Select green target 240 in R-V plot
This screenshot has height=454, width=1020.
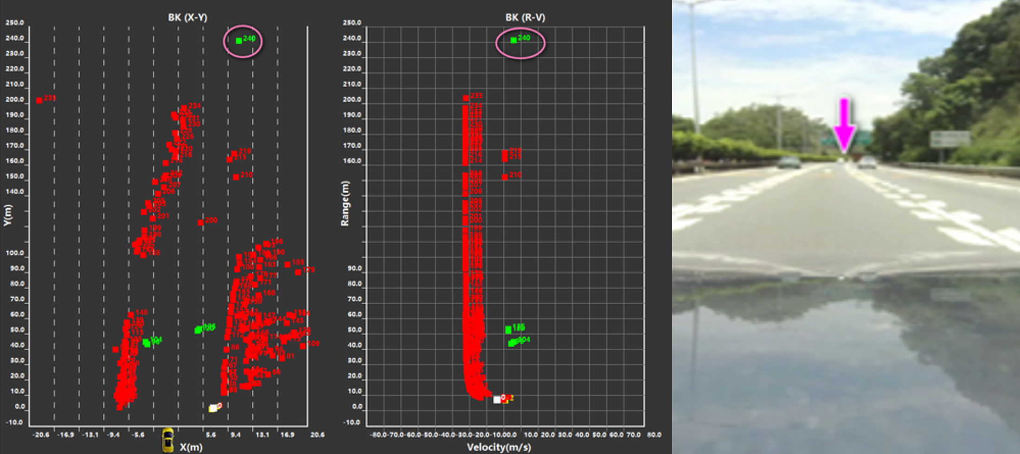tap(513, 40)
